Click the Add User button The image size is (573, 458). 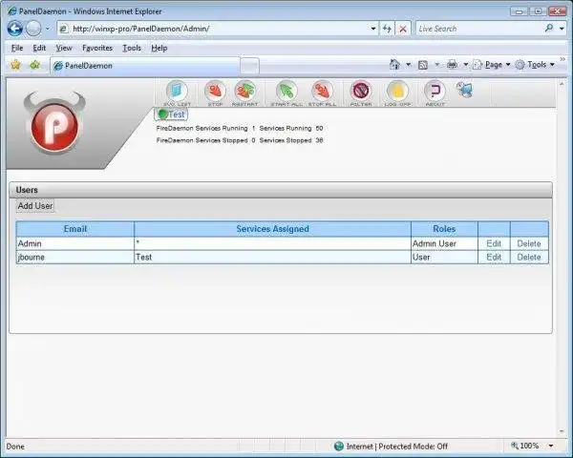[35, 206]
